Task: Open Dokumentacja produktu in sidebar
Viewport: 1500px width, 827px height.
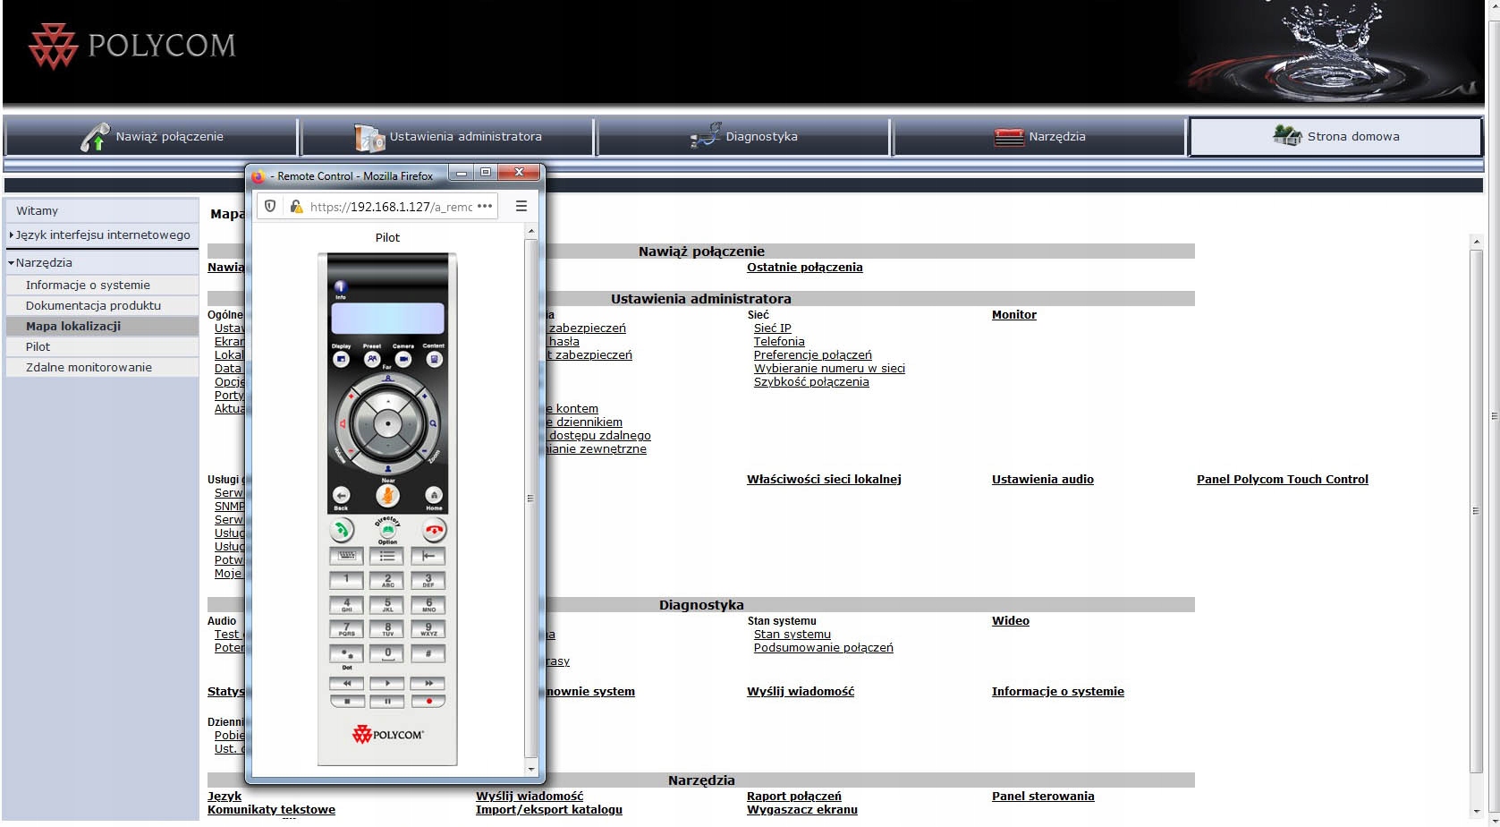Action: [102, 305]
